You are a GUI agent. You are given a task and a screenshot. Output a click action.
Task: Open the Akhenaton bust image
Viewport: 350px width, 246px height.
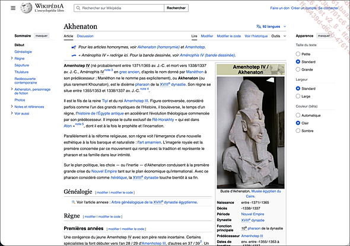coord(251,132)
